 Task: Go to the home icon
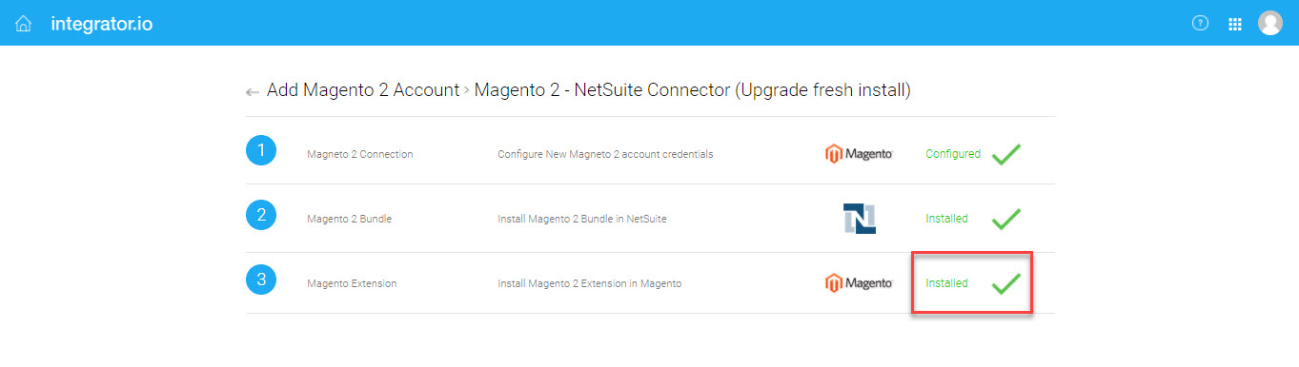[x=24, y=24]
